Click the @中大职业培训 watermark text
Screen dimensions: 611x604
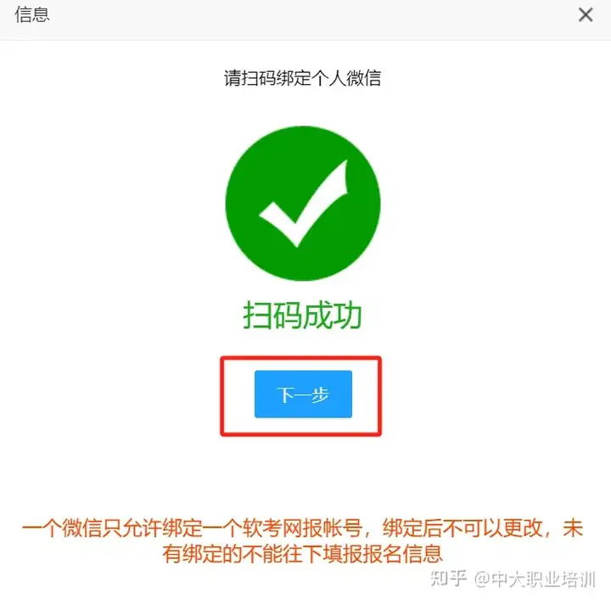click(535, 579)
